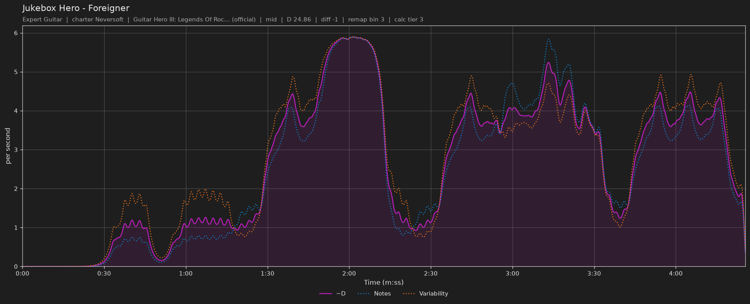750x304 pixels.
Task: Select the "Expert Guitar" subtitle text
Action: point(42,20)
